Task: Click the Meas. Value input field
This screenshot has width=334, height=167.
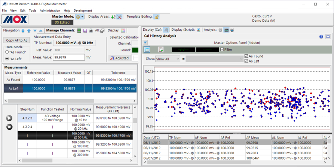Action: [x=68, y=58]
